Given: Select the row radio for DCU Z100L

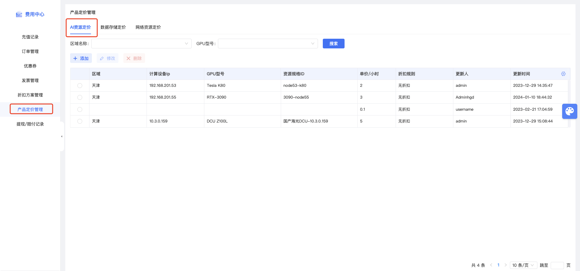Looking at the screenshot, I should [80, 121].
